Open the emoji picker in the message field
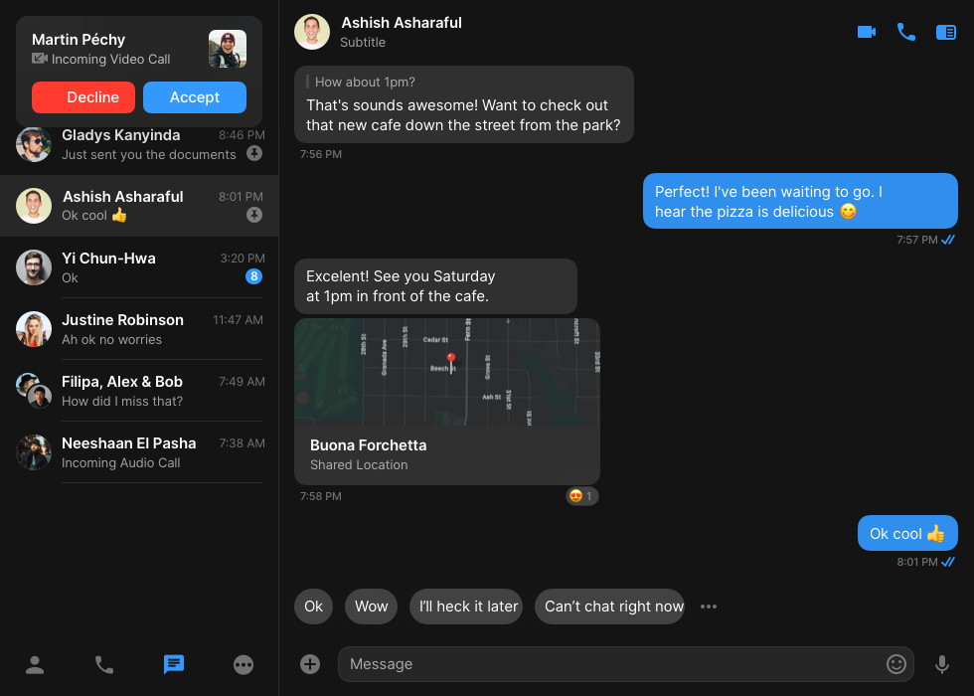974x696 pixels. point(895,664)
